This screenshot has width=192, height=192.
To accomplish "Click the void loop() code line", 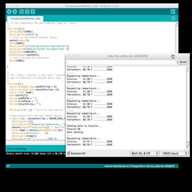I will pos(15,84).
